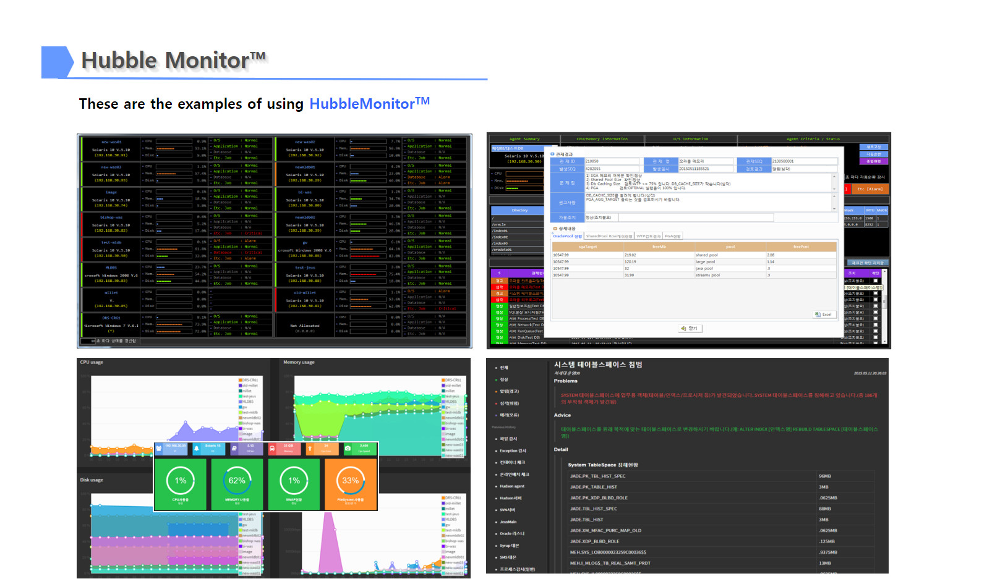Click the close (닫기) button in the dialog
This screenshot has height=584, width=987.
click(x=689, y=328)
